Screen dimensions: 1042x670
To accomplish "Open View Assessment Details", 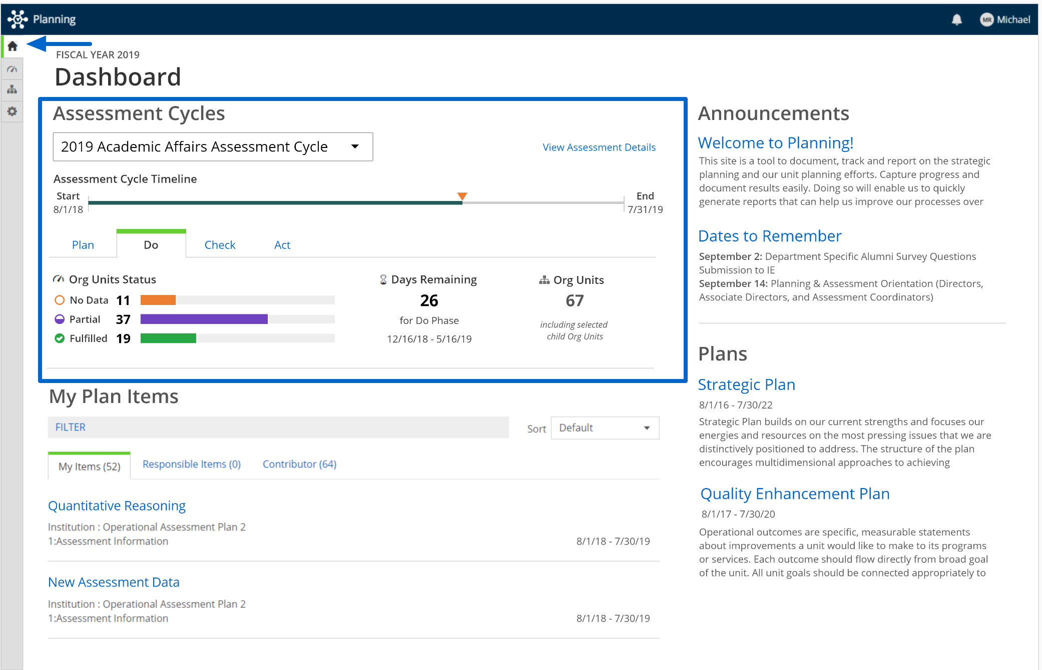I will pyautogui.click(x=599, y=147).
